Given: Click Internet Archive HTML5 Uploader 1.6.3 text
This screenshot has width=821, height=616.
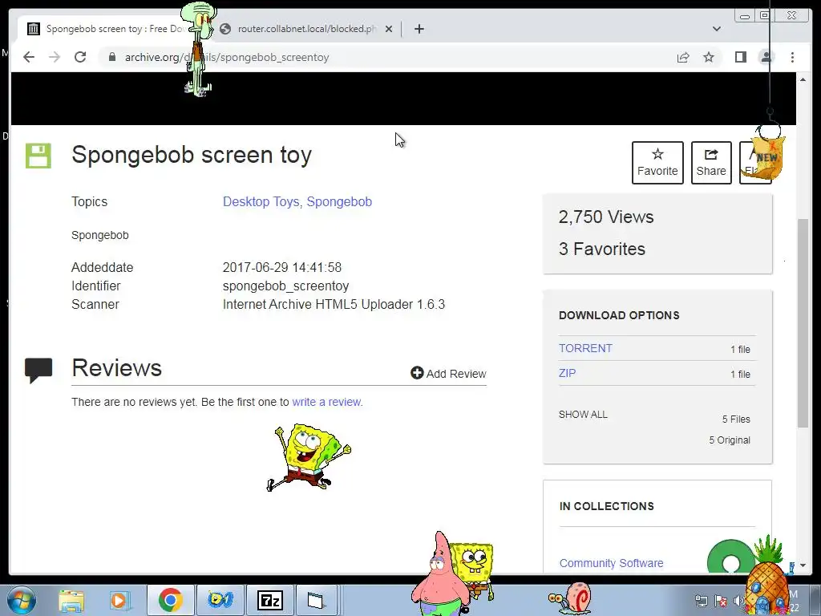Looking at the screenshot, I should coord(334,304).
